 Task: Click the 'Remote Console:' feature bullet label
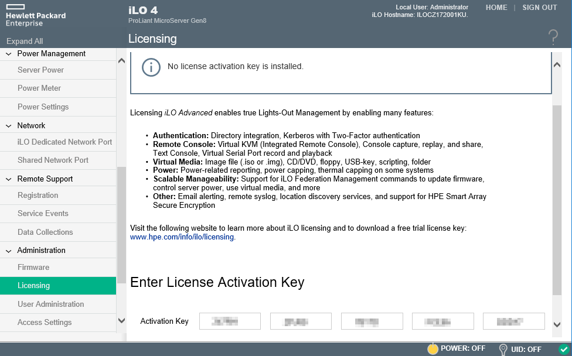click(x=184, y=144)
